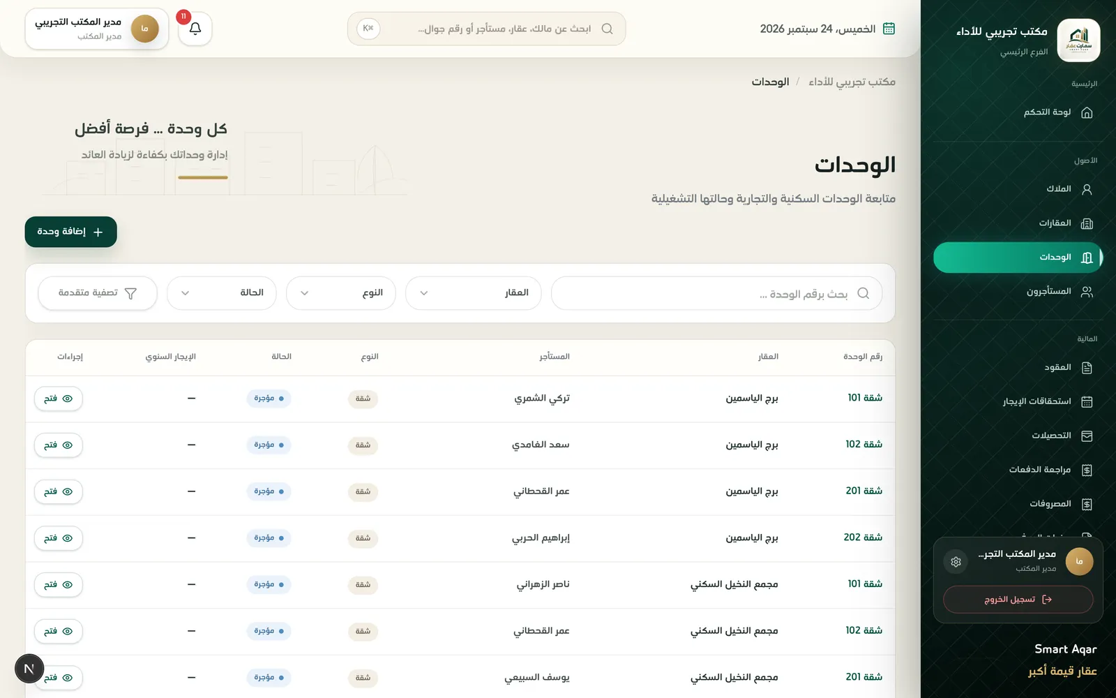Image resolution: width=1116 pixels, height=698 pixels.
Task: Click النوع column header
Action: pos(370,357)
